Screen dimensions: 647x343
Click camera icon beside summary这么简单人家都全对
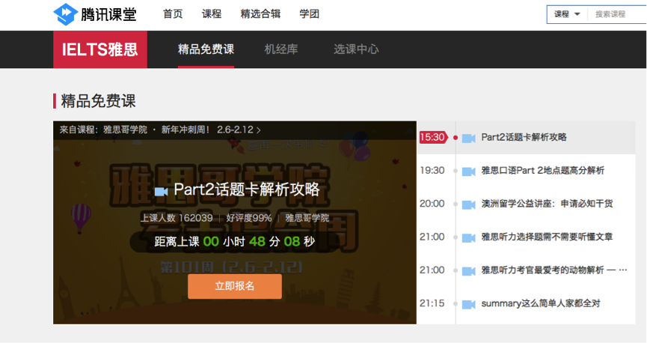click(x=469, y=304)
